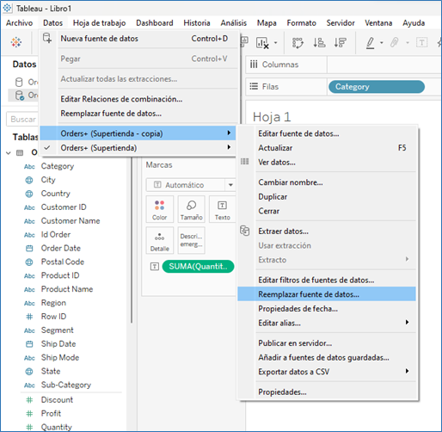Click the Category pill on Filas

click(377, 87)
